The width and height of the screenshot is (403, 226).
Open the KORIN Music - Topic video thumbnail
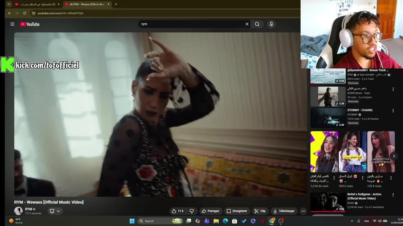(x=328, y=97)
